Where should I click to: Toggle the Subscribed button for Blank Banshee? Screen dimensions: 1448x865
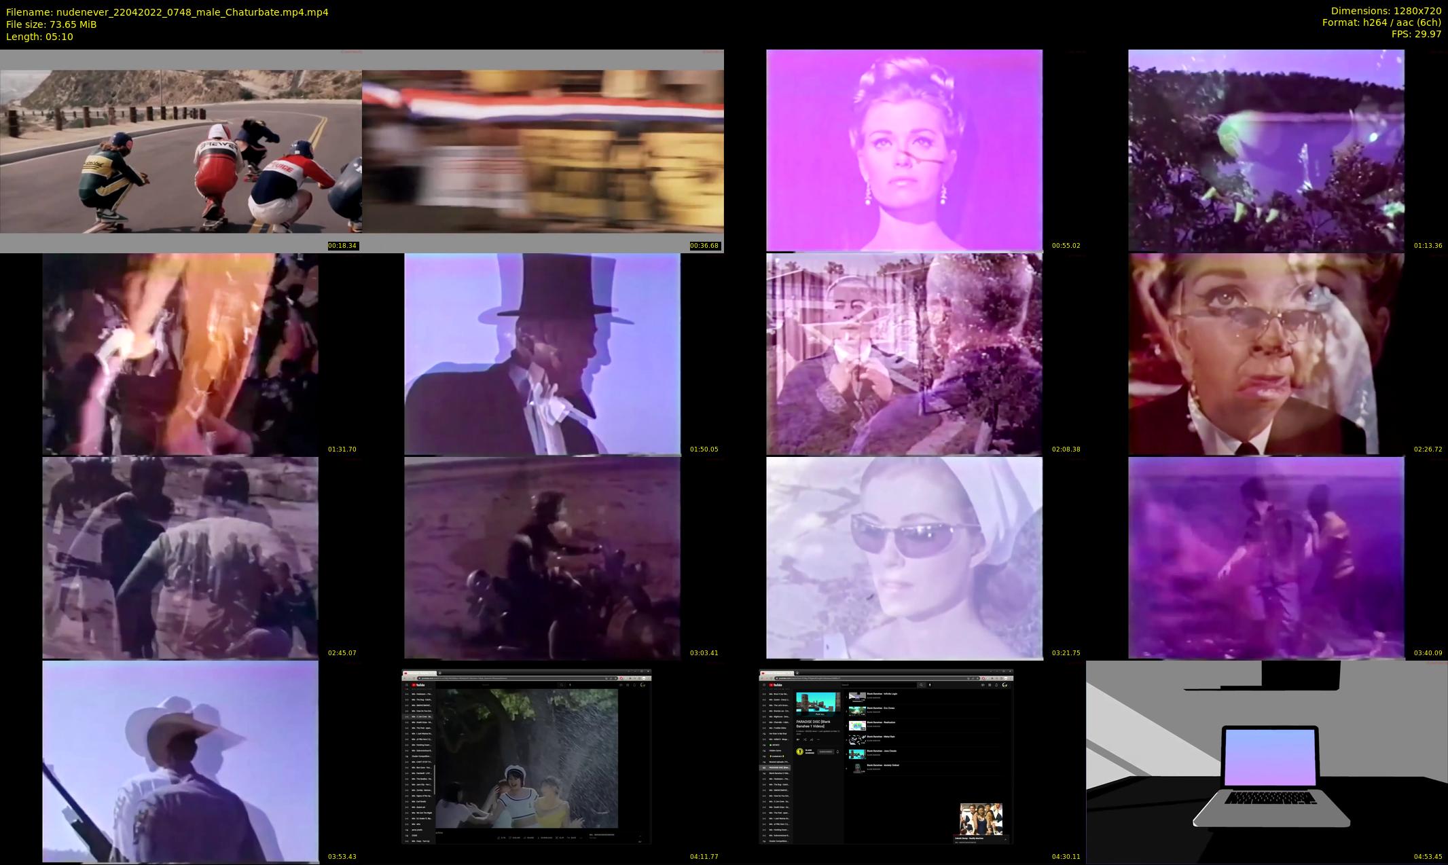826,752
